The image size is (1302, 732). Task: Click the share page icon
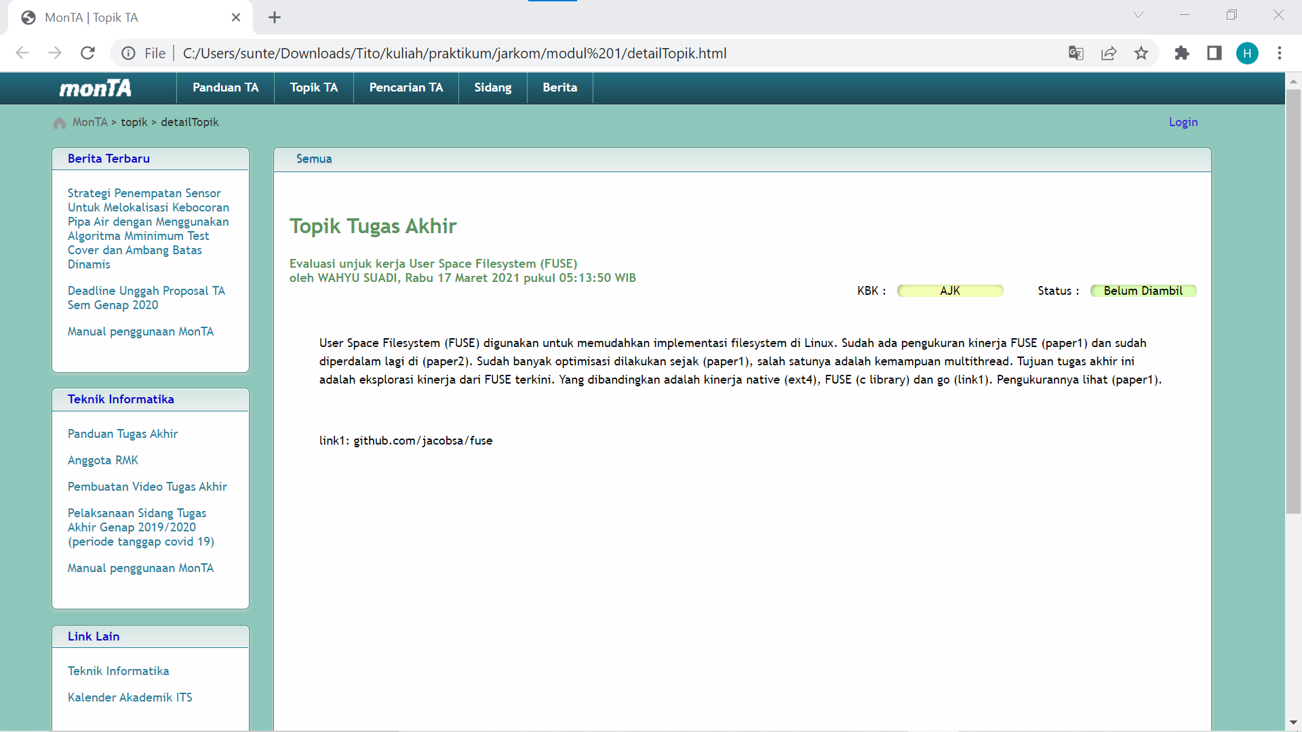tap(1109, 53)
